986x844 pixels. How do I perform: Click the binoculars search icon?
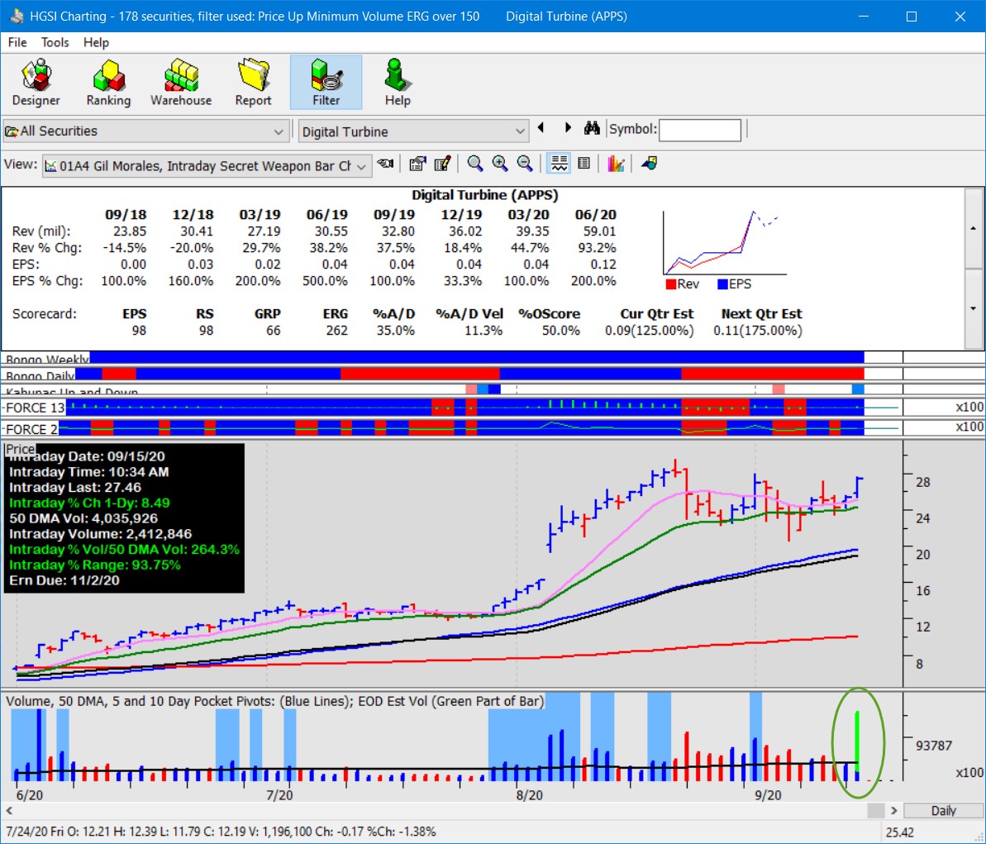pos(592,128)
